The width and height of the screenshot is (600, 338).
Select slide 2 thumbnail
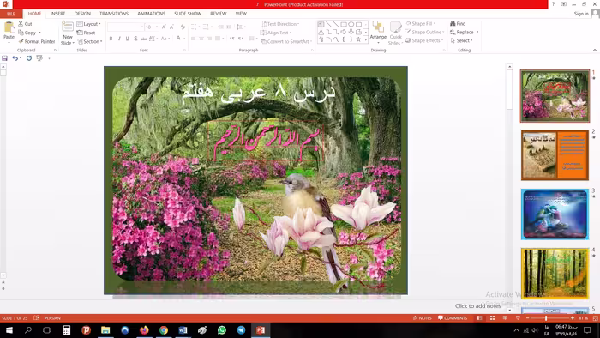point(555,155)
